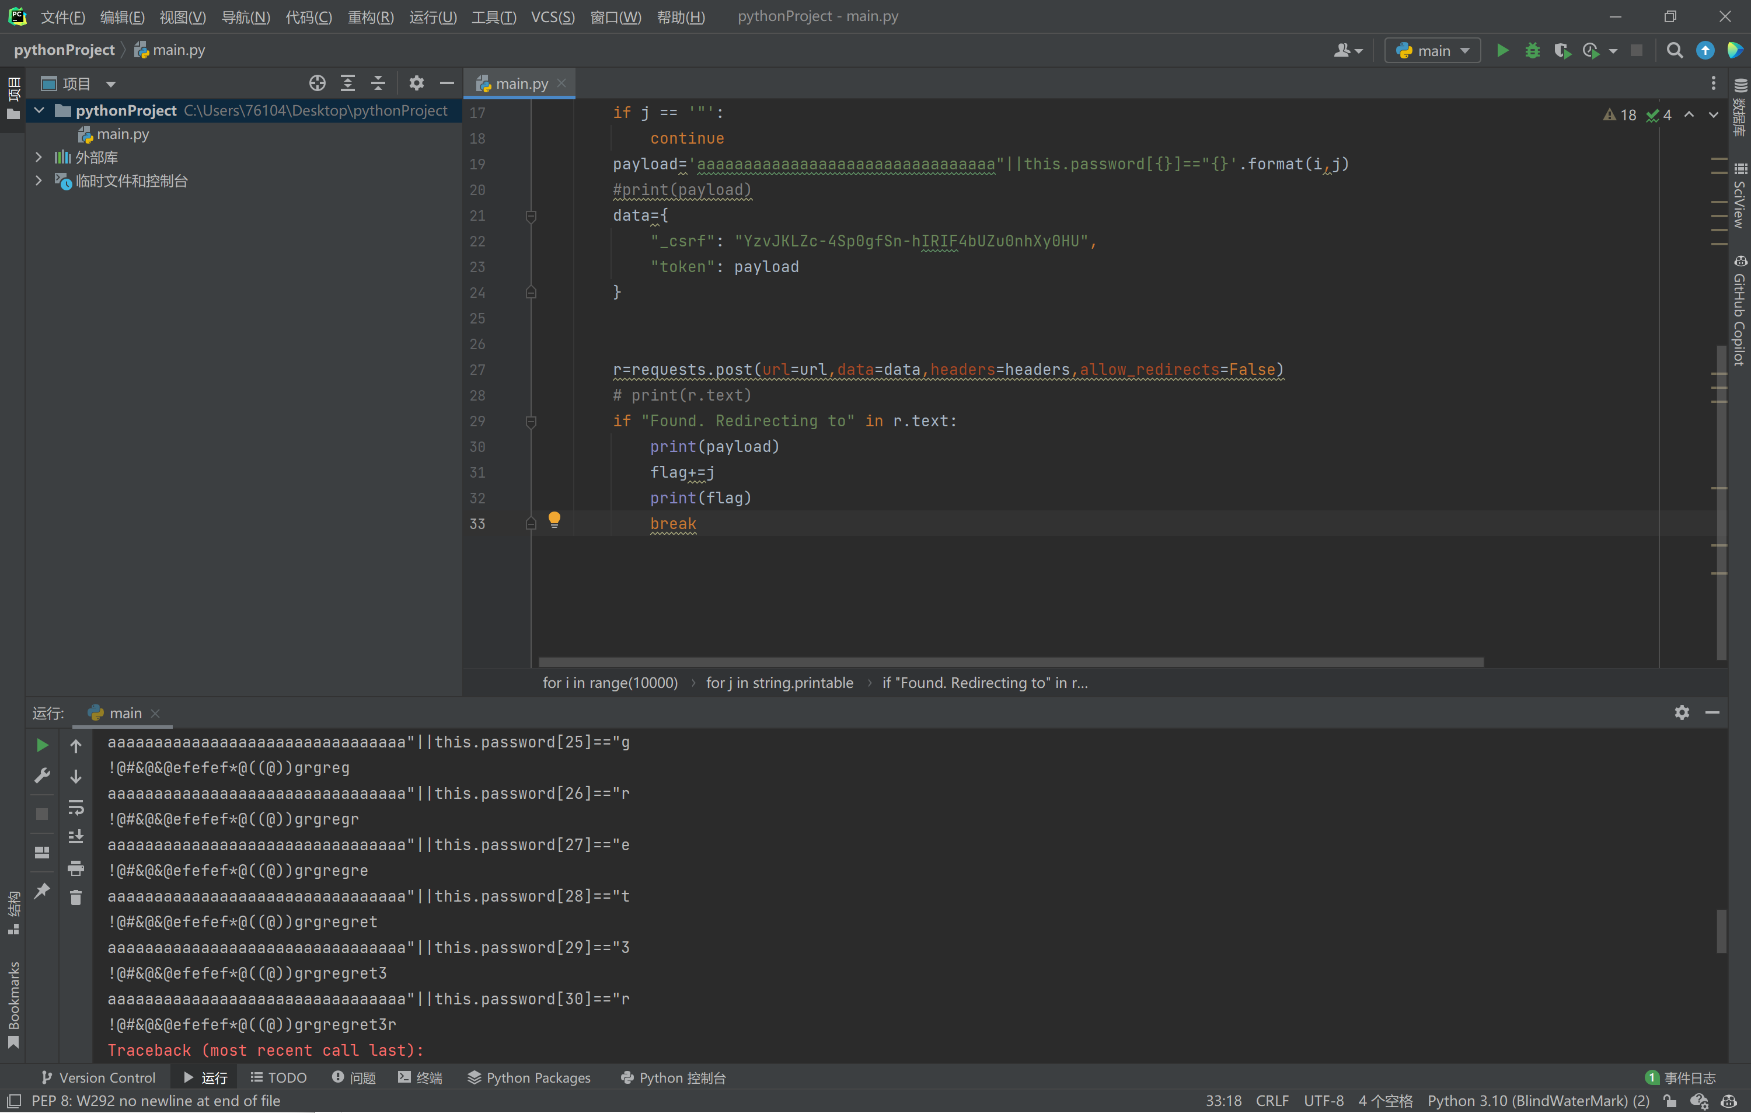Screen dimensions: 1751x1113
Task: Click the IDE update arrow icon
Action: [x=1705, y=50]
